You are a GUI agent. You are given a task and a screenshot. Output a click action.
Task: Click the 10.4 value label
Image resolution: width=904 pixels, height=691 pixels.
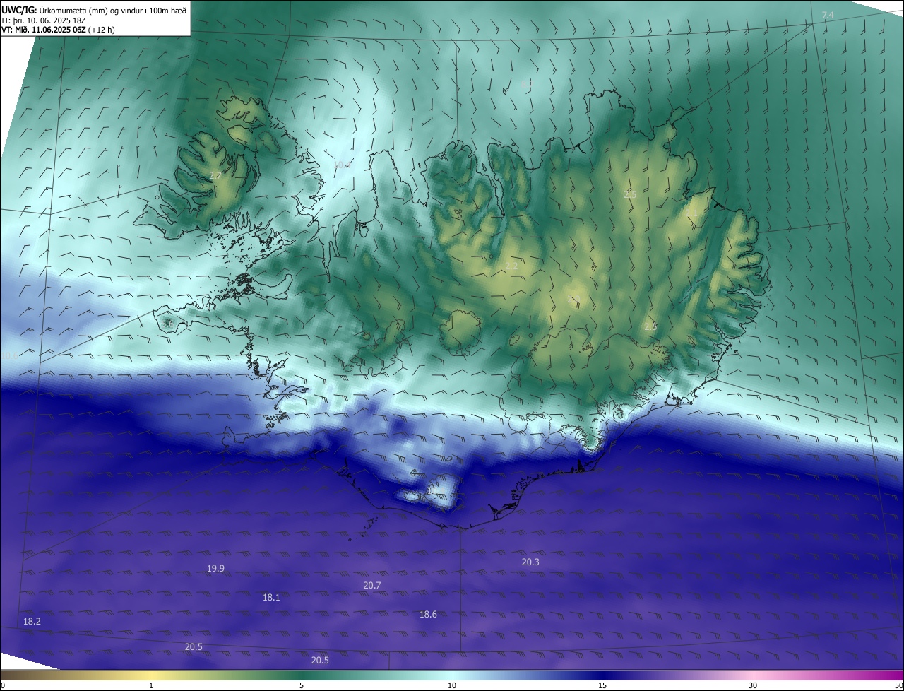(x=342, y=165)
